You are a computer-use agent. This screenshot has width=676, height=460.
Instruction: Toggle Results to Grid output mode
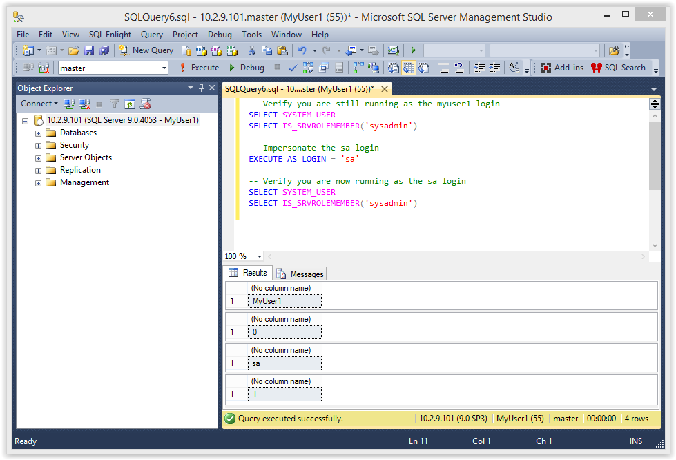click(x=408, y=68)
